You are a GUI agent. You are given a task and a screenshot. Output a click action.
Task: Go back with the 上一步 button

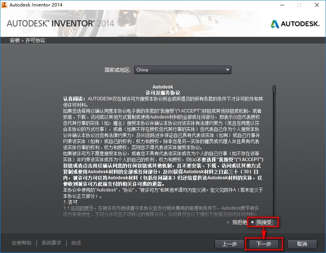(229, 244)
